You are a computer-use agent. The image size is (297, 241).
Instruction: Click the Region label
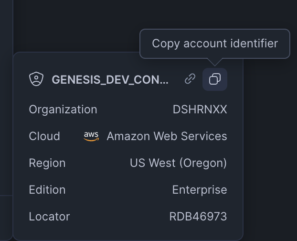coord(47,163)
